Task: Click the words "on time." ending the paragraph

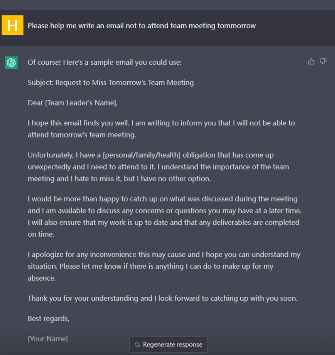Action: pyautogui.click(x=41, y=234)
